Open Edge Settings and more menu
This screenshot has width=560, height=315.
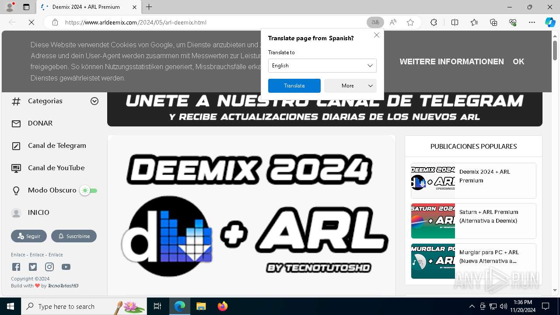[532, 22]
